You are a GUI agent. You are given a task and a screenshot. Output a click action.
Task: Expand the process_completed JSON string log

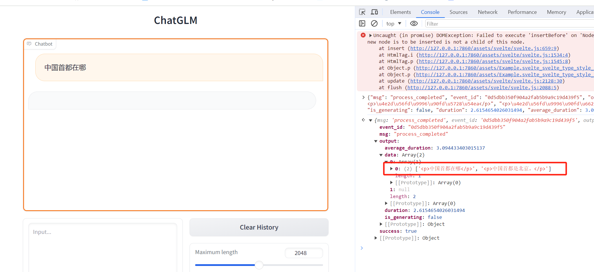pyautogui.click(x=364, y=97)
